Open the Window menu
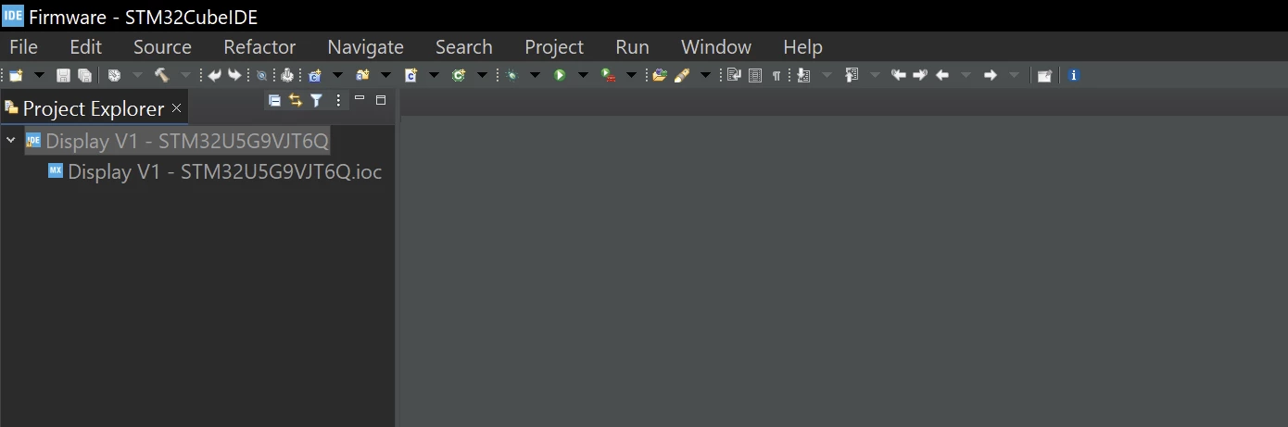This screenshot has height=427, width=1288. [715, 47]
